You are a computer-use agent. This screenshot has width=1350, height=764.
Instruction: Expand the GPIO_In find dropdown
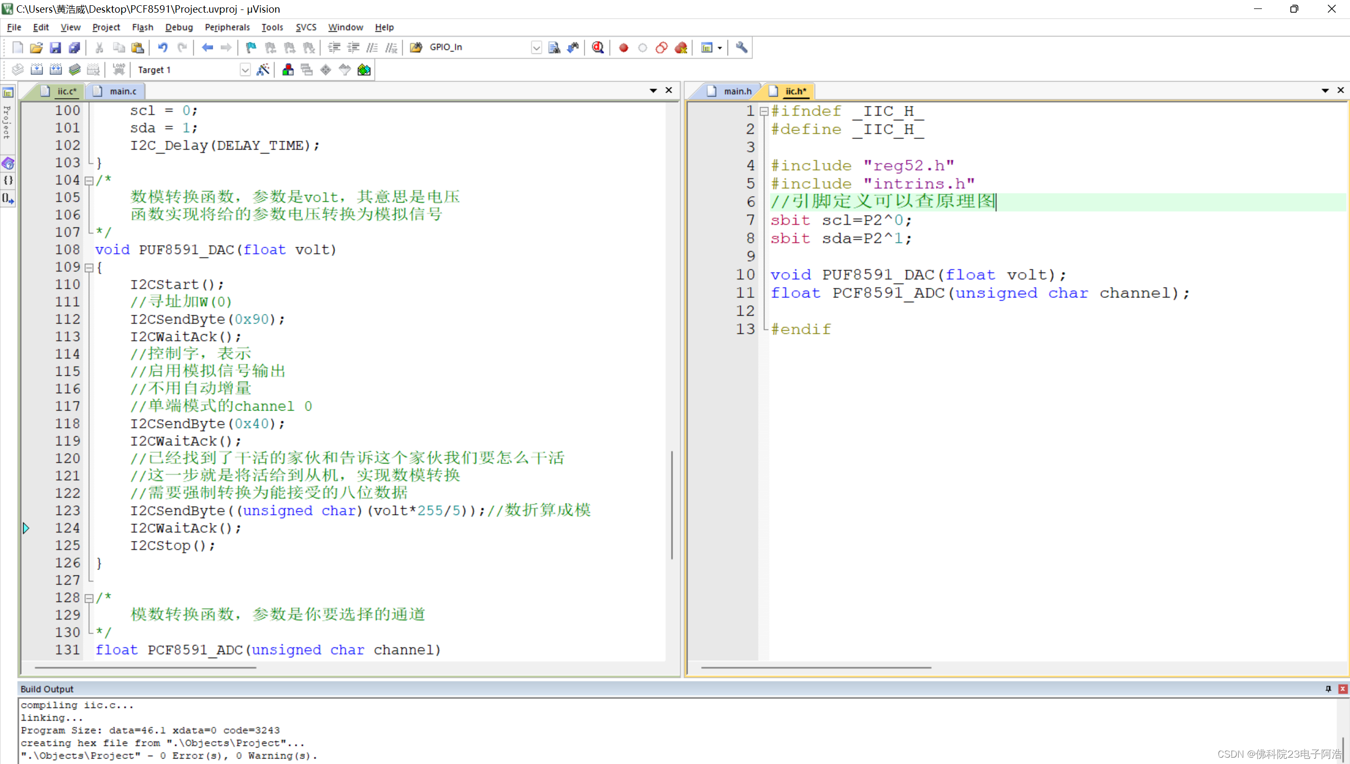(536, 47)
